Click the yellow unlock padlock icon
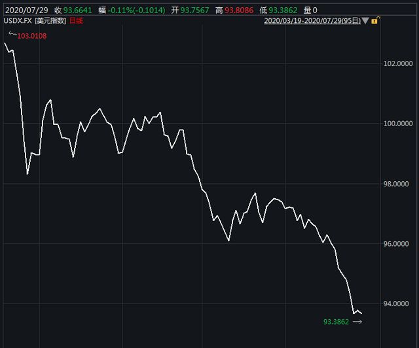The width and height of the screenshot is (419, 348). [374, 21]
